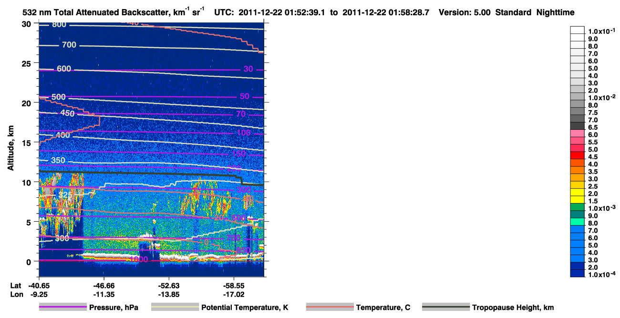This screenshot has width=620, height=318.
Task: Click the 532 nm Total Attenuated Backscatter title
Action: click(114, 12)
